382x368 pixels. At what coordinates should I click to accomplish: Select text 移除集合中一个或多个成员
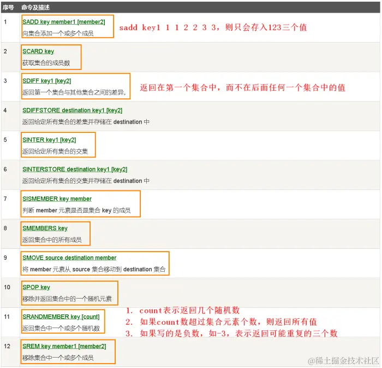tap(58, 358)
